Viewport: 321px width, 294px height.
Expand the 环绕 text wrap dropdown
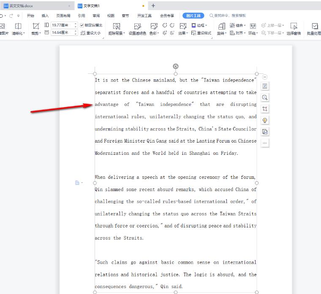(x=253, y=33)
